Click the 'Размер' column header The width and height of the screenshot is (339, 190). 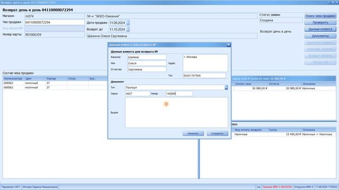56,79
